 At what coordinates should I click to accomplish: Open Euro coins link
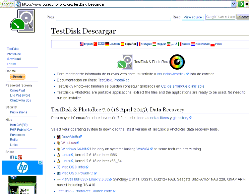[x=18, y=135]
